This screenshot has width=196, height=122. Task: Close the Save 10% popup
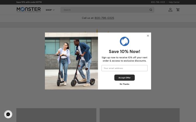point(148,36)
